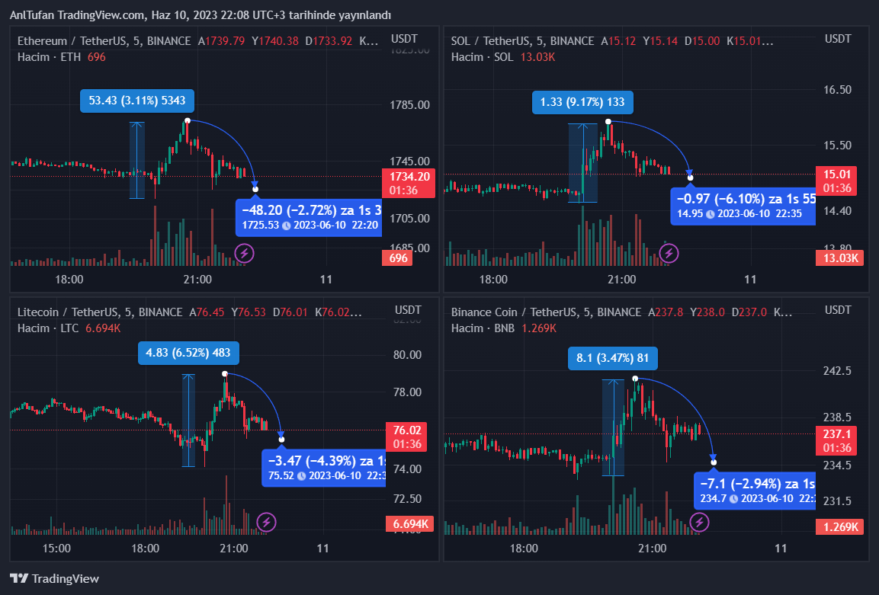The height and width of the screenshot is (595, 879).
Task: Click the clock icon in the Ethereum forecast label
Action: click(x=286, y=226)
